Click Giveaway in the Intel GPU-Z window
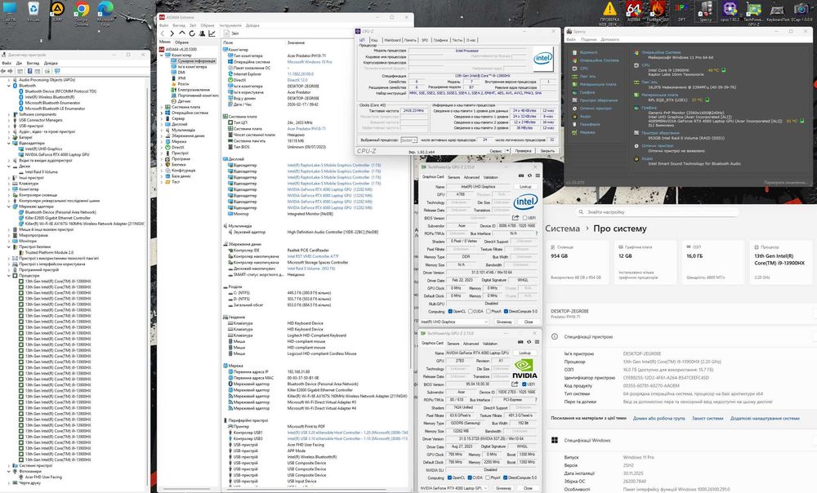Screen dimensions: 817x493 pos(504,322)
